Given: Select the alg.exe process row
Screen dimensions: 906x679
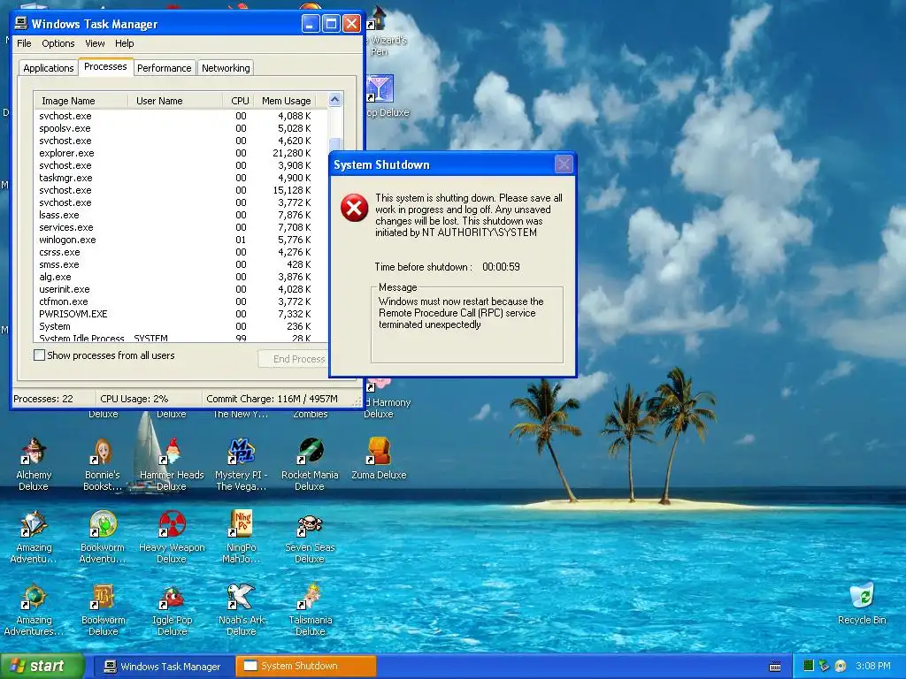Looking at the screenshot, I should coord(180,277).
